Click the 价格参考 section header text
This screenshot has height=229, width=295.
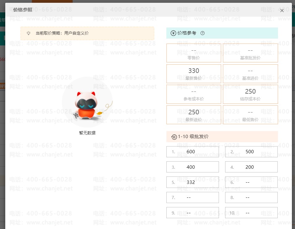(x=187, y=33)
